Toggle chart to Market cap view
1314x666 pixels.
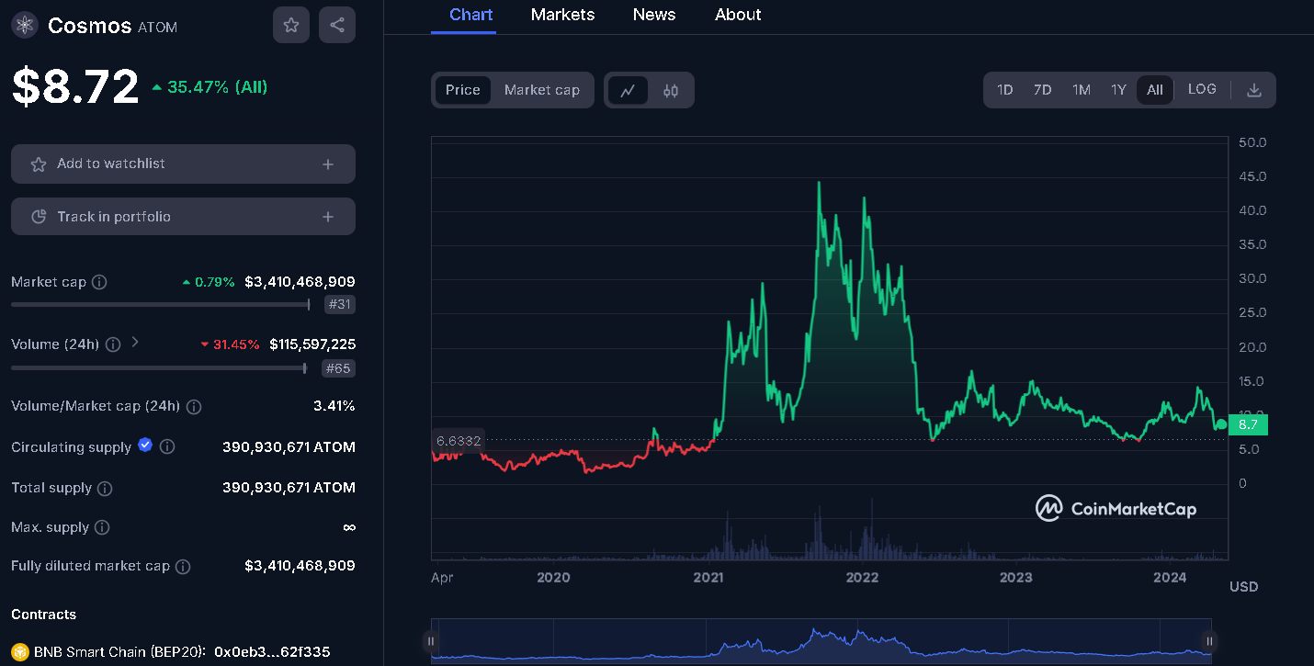click(x=542, y=90)
